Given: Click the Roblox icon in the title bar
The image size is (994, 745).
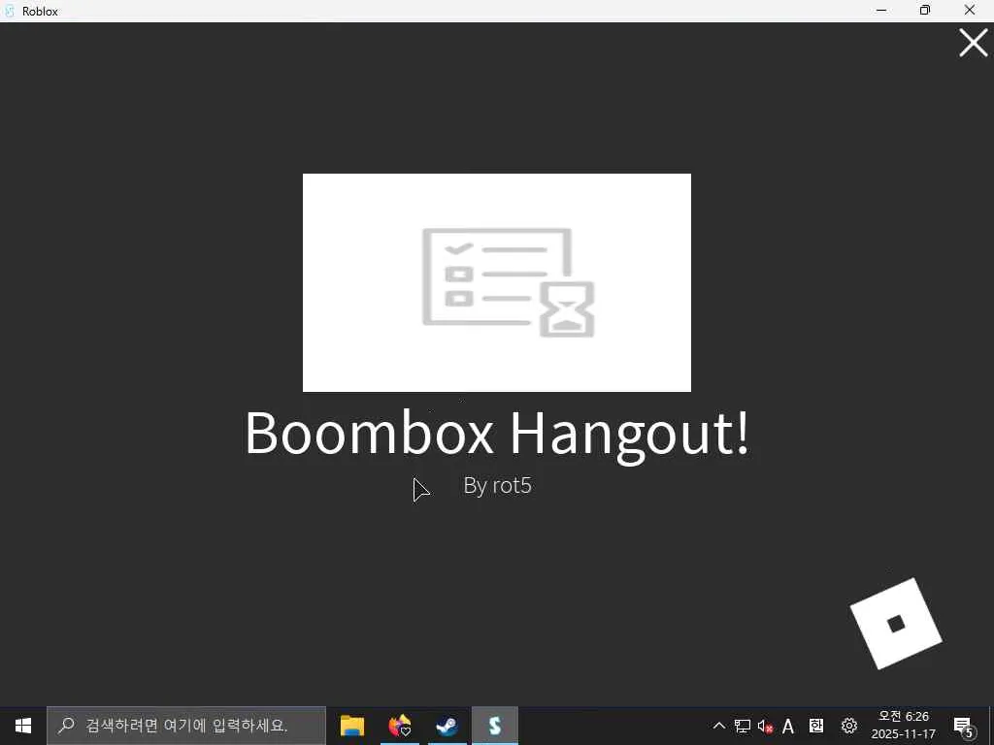Looking at the screenshot, I should [x=9, y=11].
